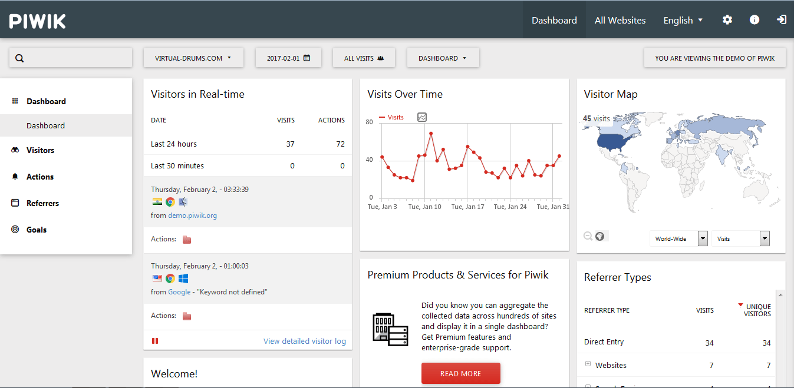Open the VIRTUAL-DRUMS.COM site selector
The height and width of the screenshot is (388, 794).
click(193, 57)
